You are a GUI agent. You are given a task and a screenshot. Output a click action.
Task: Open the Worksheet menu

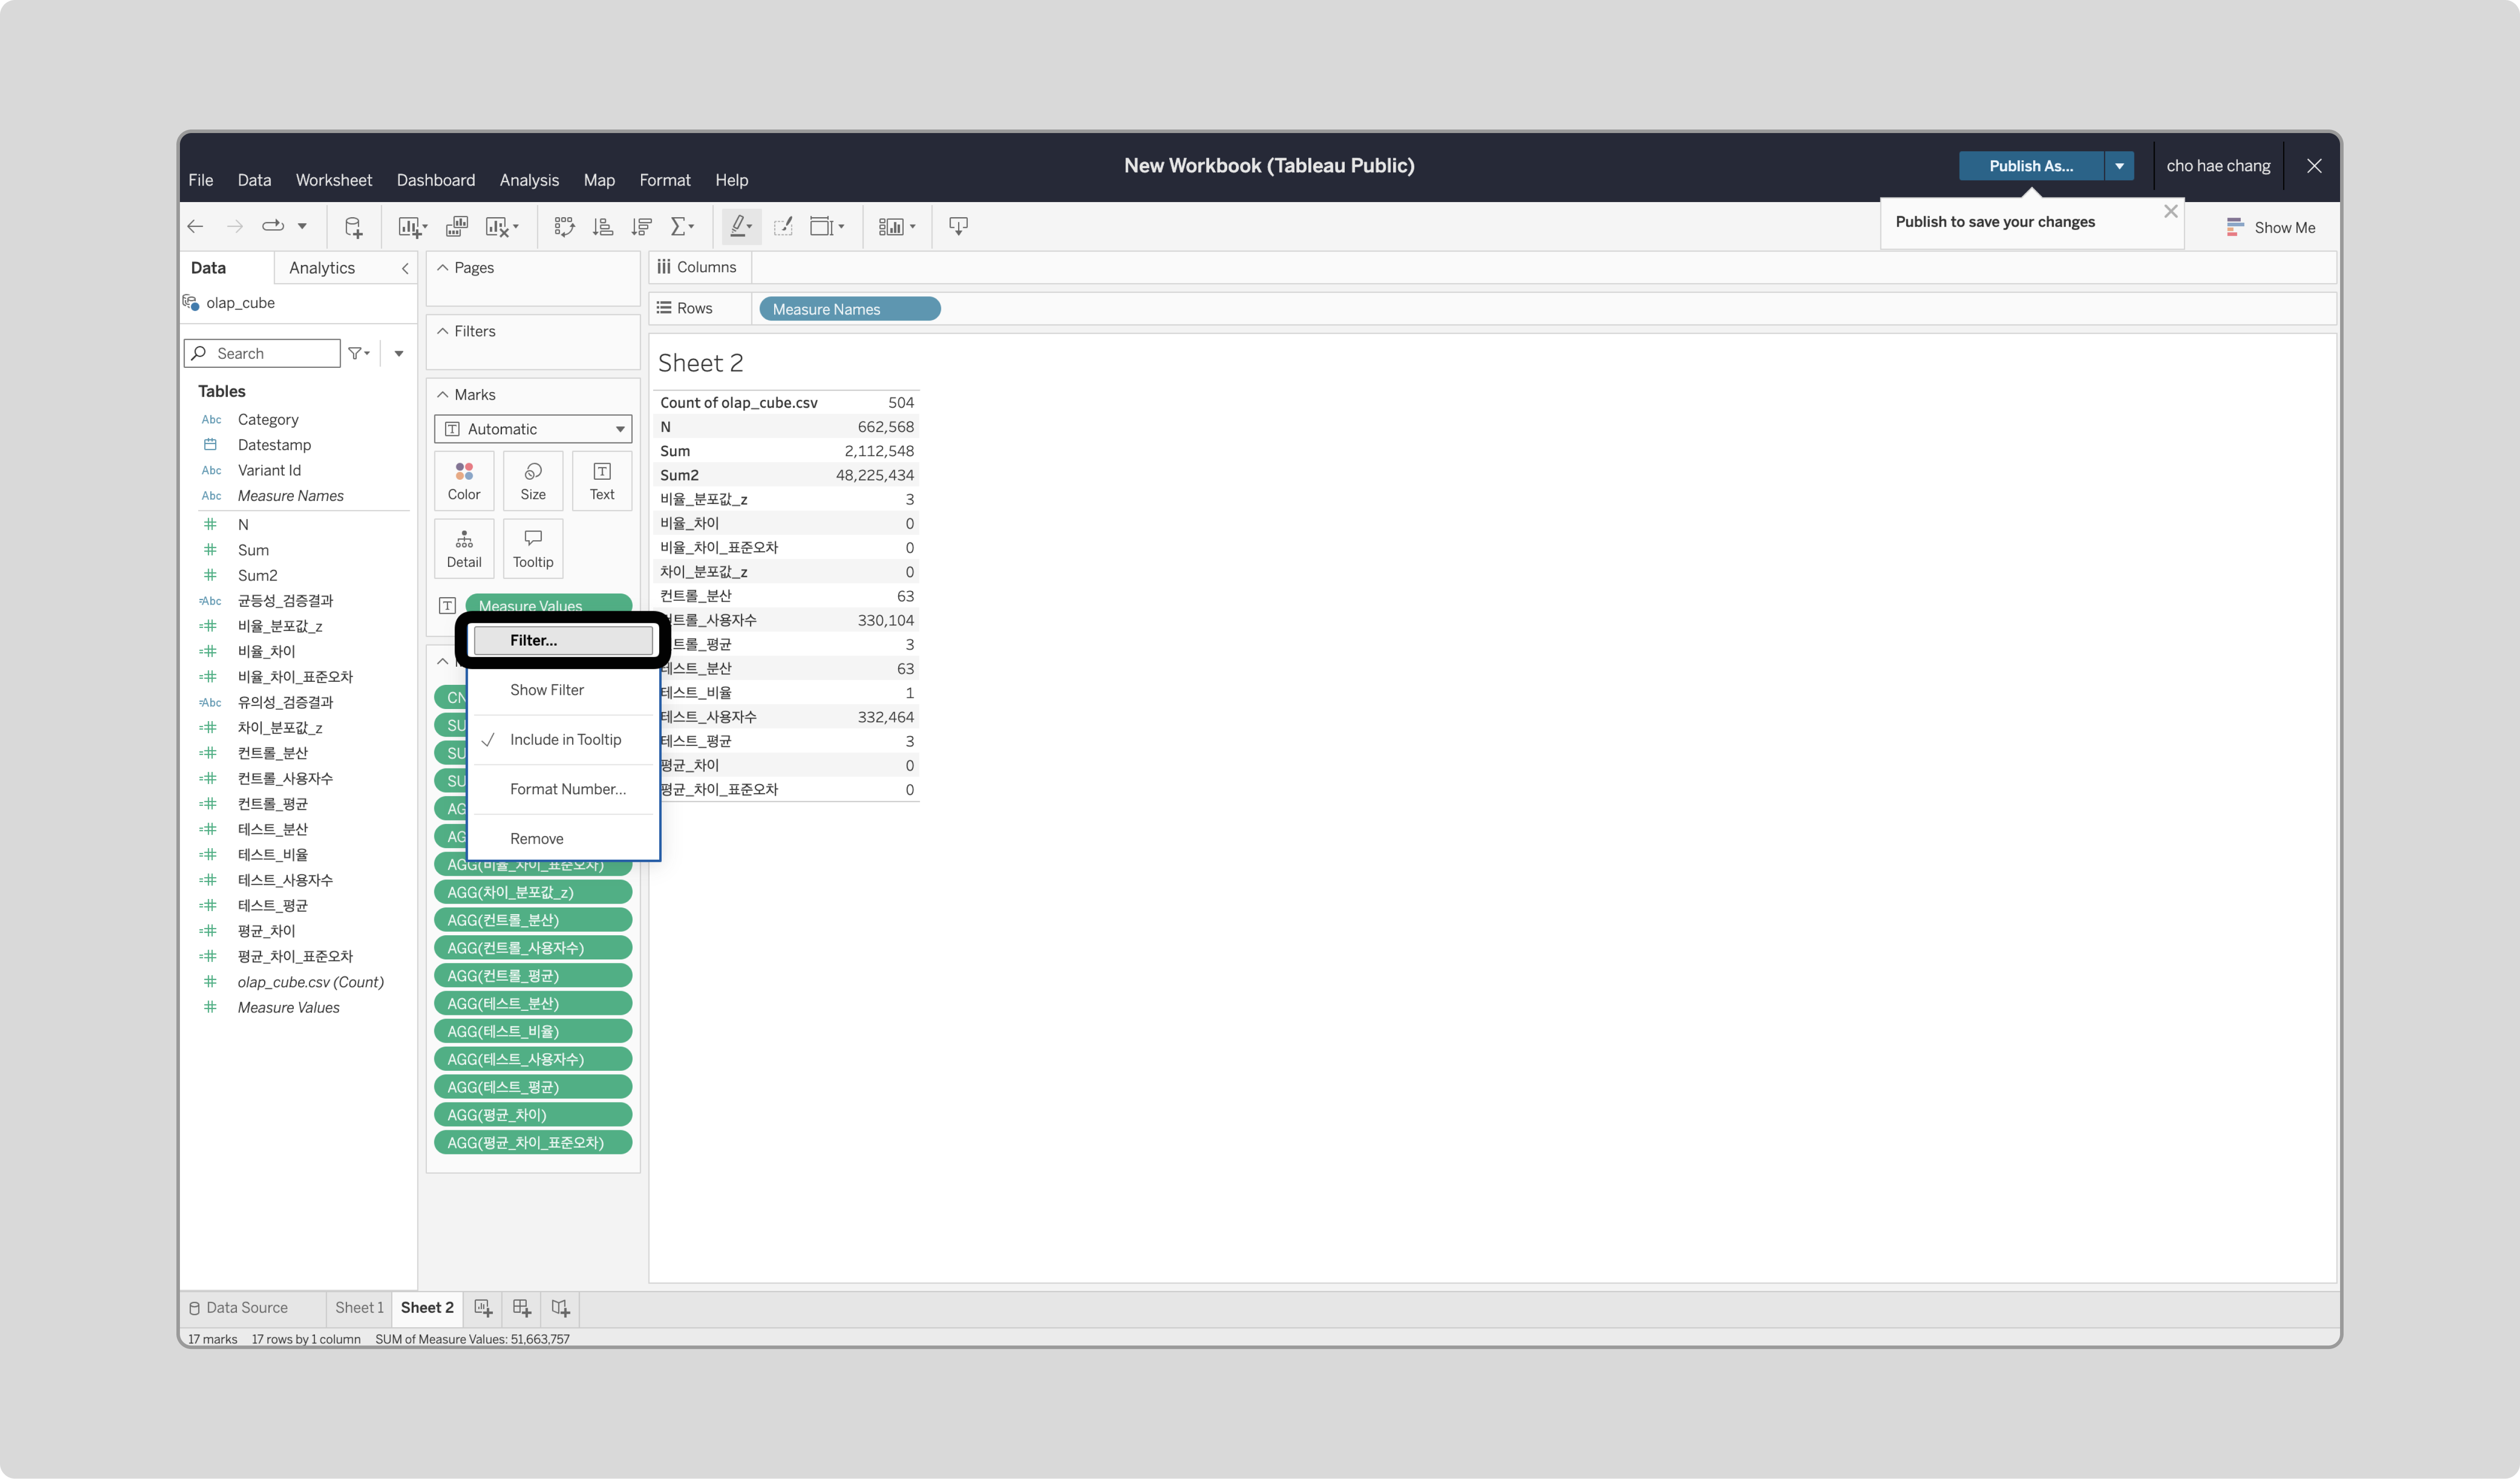[x=333, y=180]
